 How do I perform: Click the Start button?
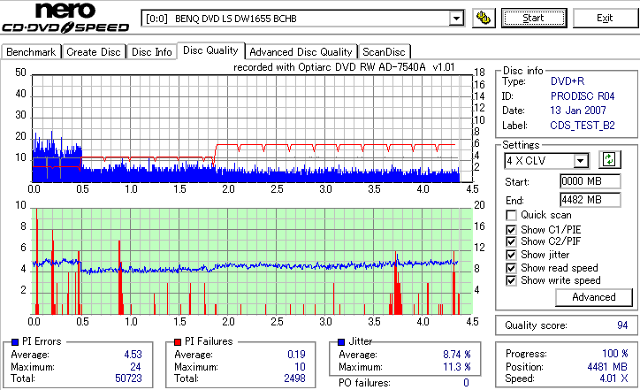534,18
